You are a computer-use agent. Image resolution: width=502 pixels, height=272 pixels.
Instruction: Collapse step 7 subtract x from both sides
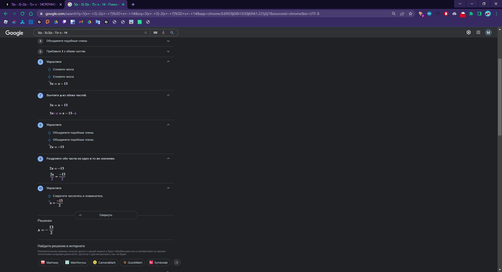(x=168, y=95)
